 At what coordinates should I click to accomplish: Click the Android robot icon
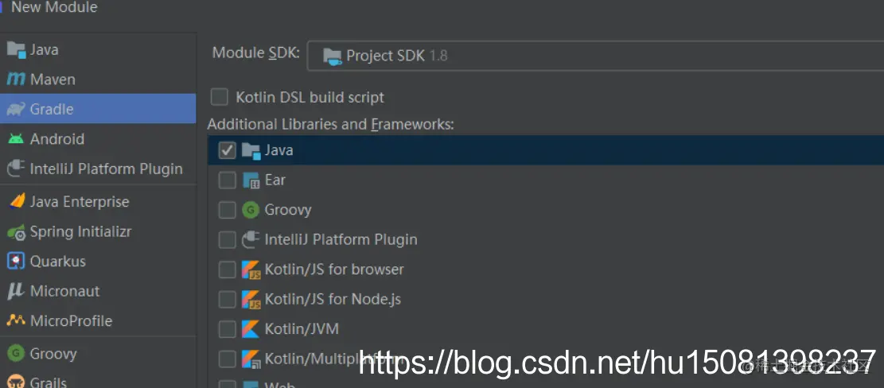[x=16, y=138]
